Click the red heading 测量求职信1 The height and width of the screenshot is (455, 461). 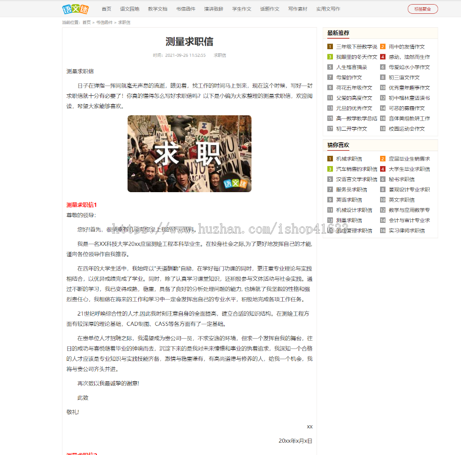pos(81,205)
